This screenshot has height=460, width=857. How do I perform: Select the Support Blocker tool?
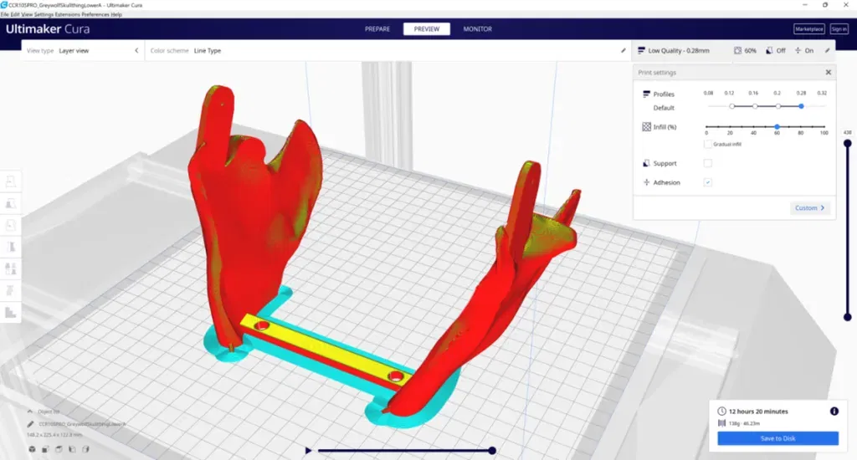click(10, 291)
